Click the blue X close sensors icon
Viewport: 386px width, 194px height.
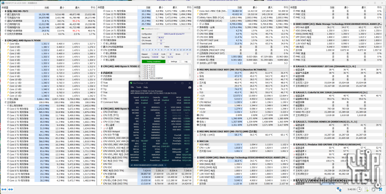380,189
